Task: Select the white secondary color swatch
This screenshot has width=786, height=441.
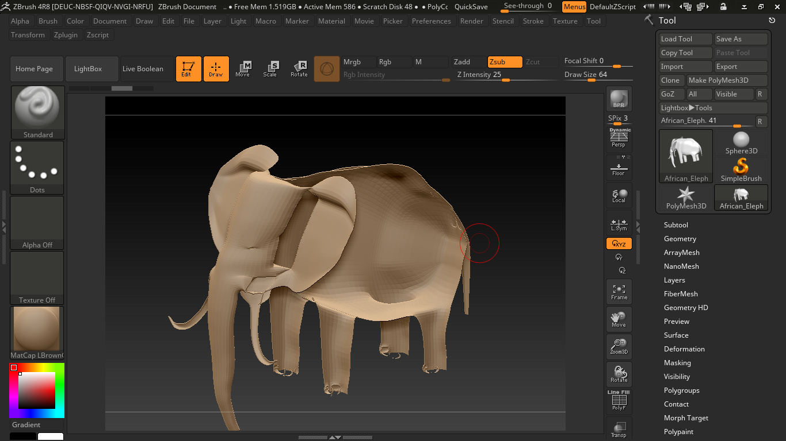Action: coord(51,437)
